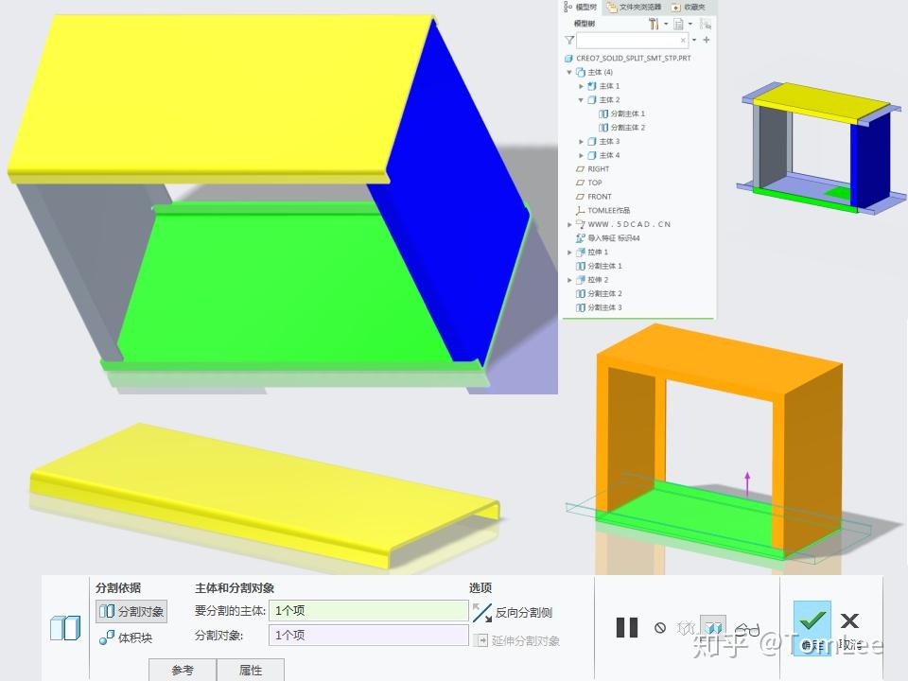Switch to 文件夹浏览器 tab
This screenshot has height=681, width=908.
tap(634, 7)
